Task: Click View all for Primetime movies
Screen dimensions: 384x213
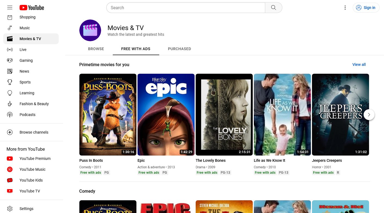Action: point(359,64)
